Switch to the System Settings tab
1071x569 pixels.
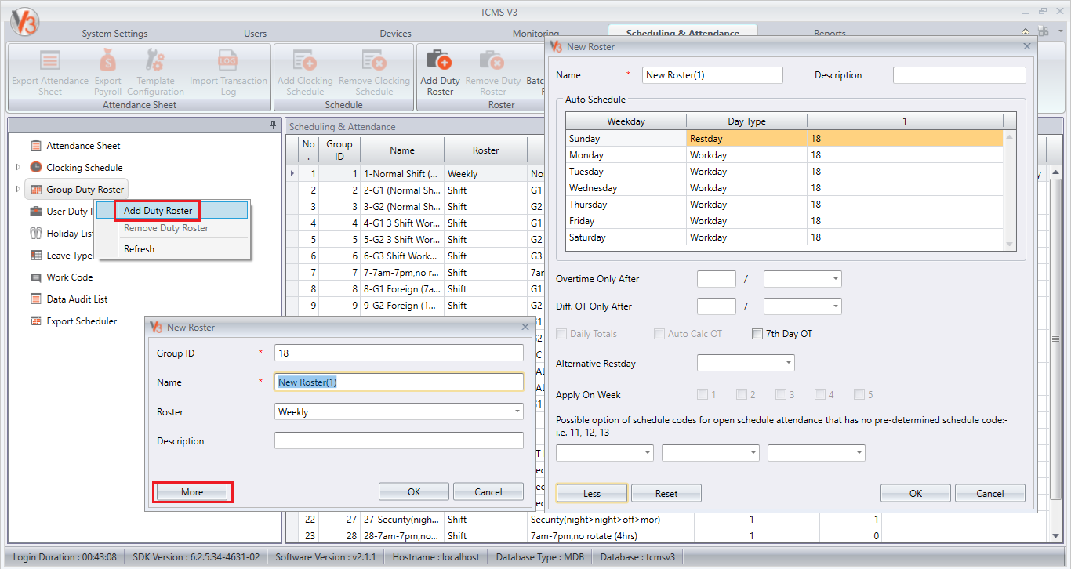point(114,34)
